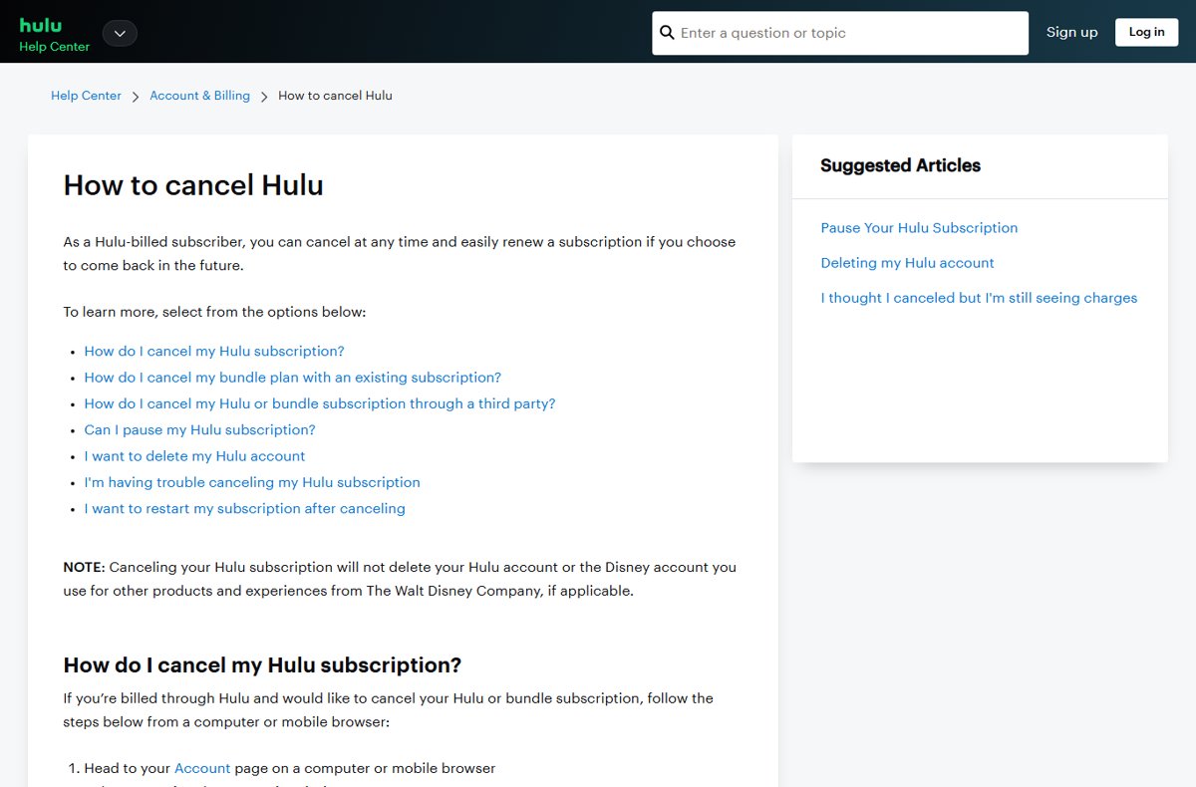Click the bold 'NOTE:' text
The image size is (1196, 787).
tap(84, 567)
